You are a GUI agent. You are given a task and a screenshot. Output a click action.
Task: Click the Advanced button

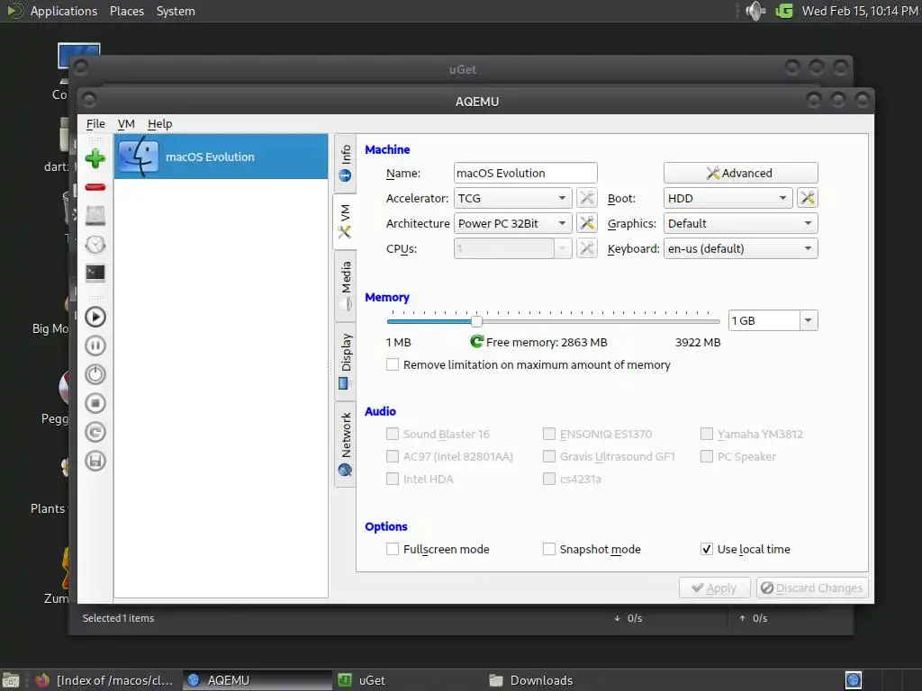point(741,173)
